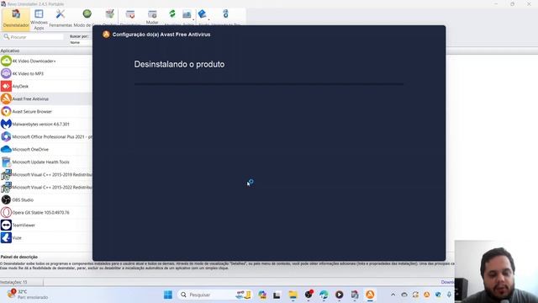Screen dimensions: 538x303
Task: Click the AnyDesk red icon
Action: (x=6, y=86)
